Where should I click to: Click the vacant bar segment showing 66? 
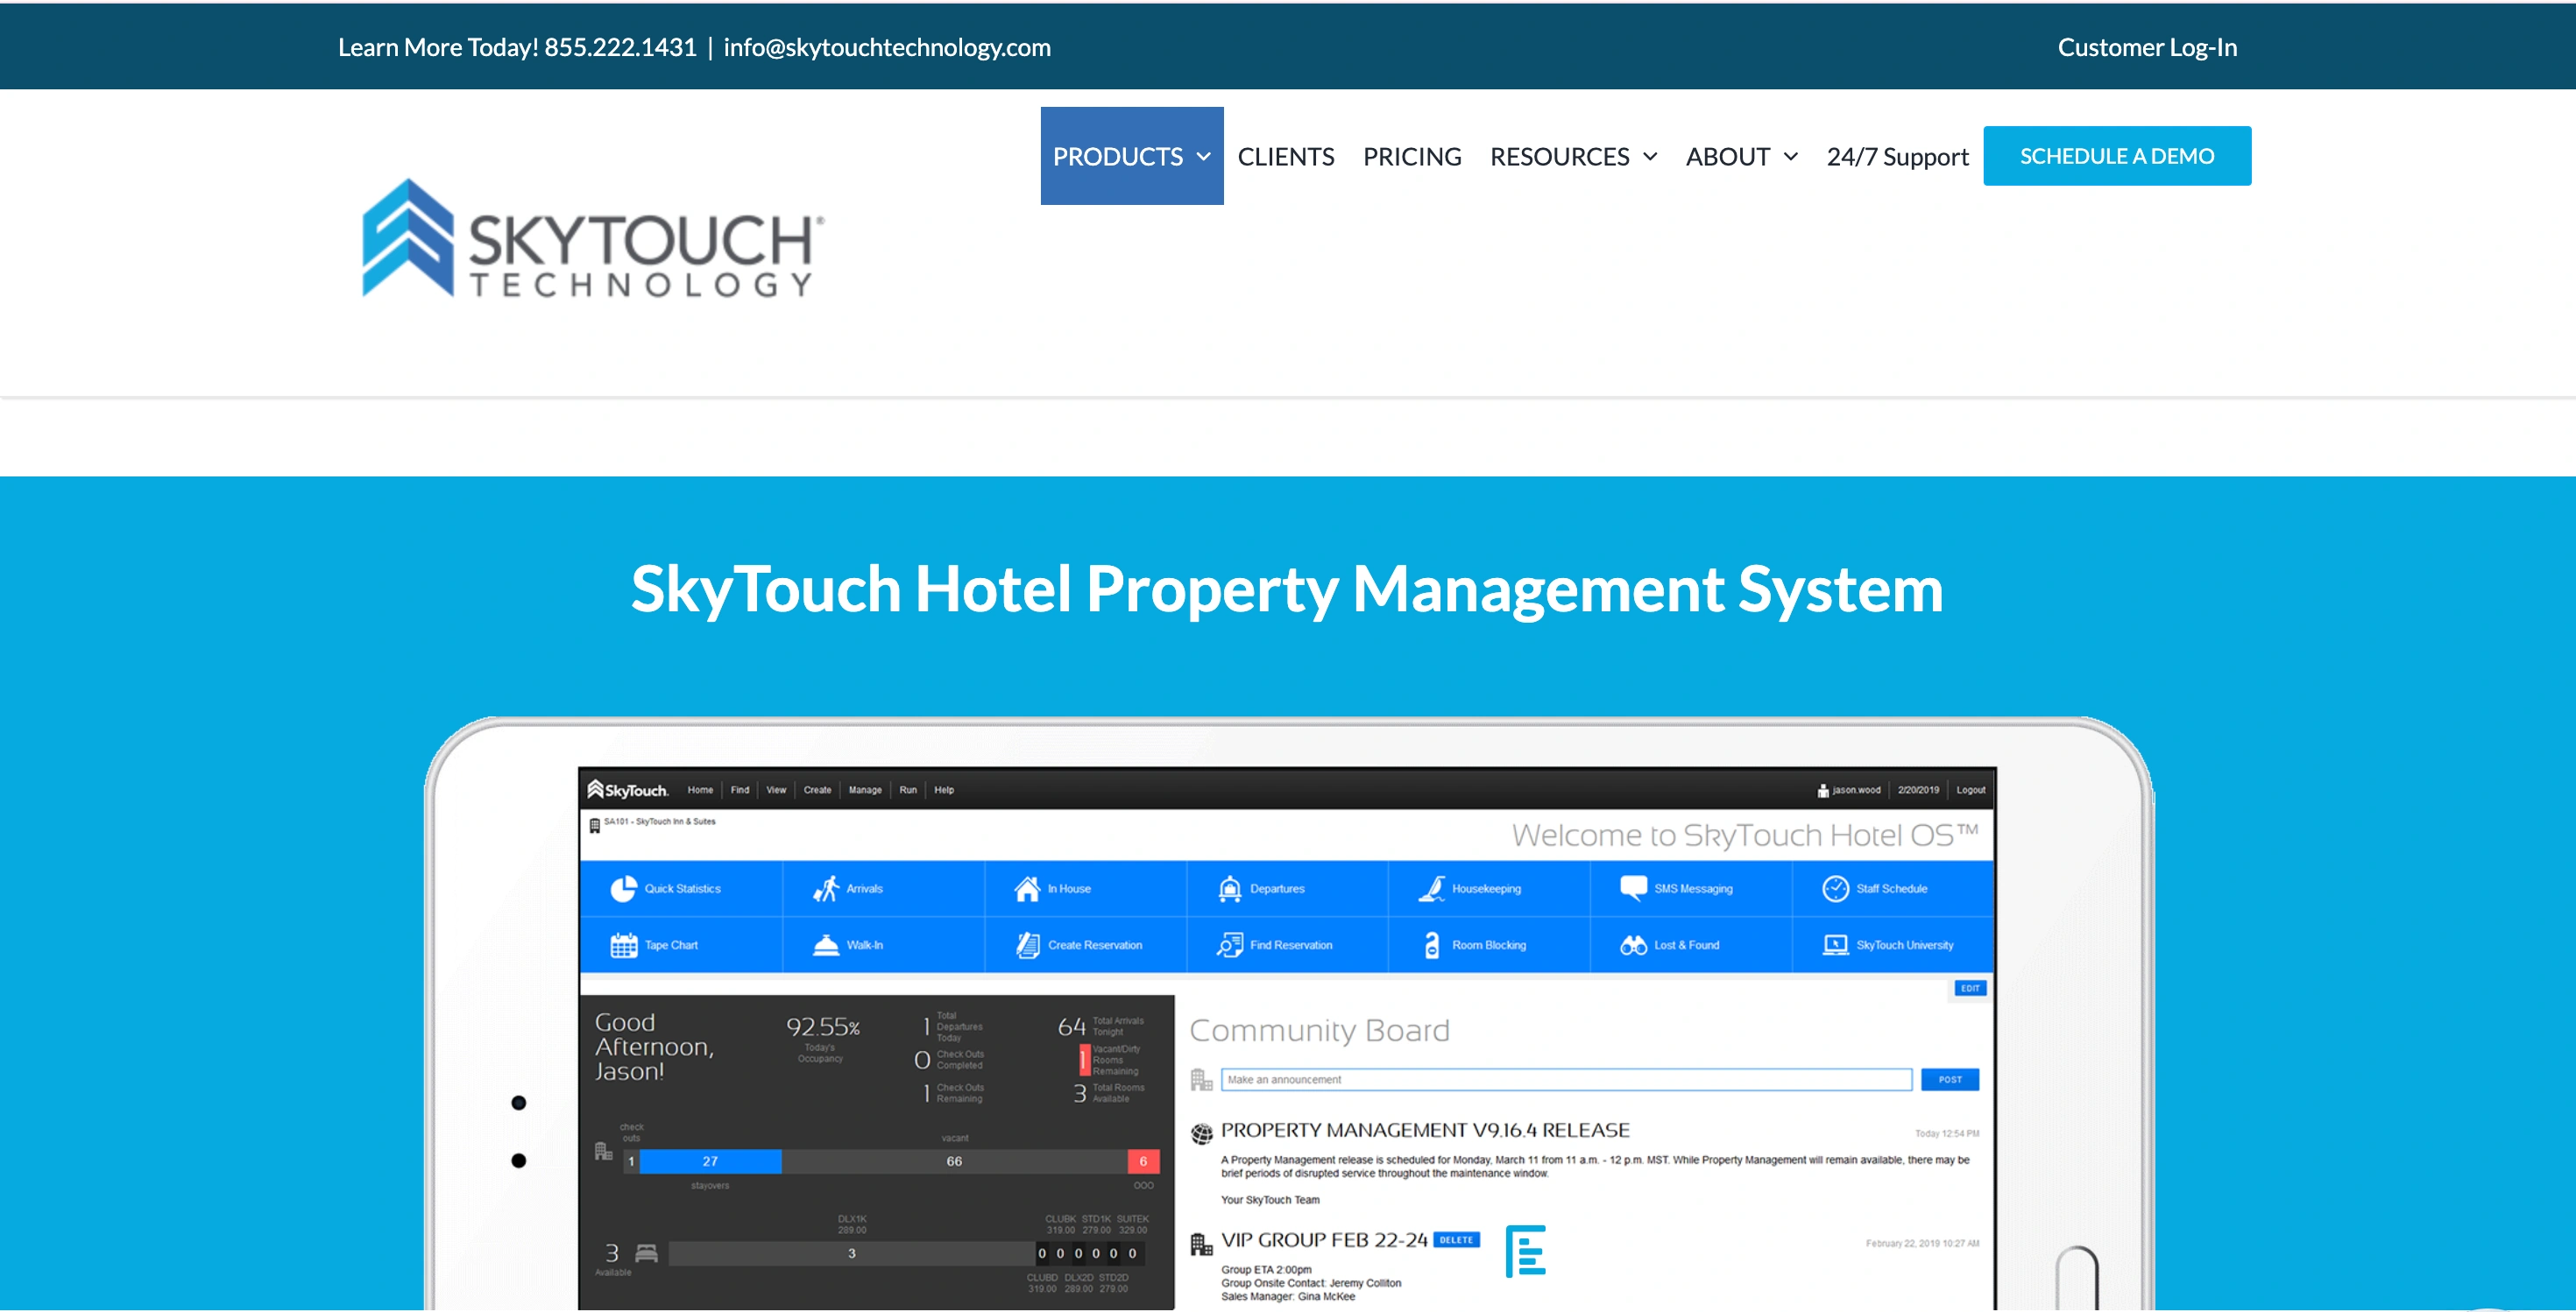954,1161
